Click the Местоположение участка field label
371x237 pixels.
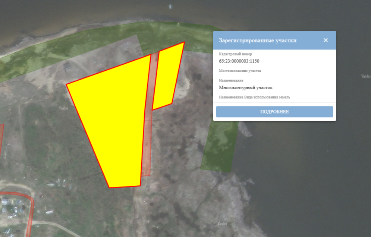click(x=240, y=71)
